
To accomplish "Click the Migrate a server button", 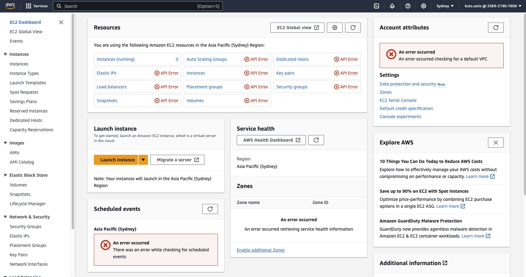I will 177,160.
